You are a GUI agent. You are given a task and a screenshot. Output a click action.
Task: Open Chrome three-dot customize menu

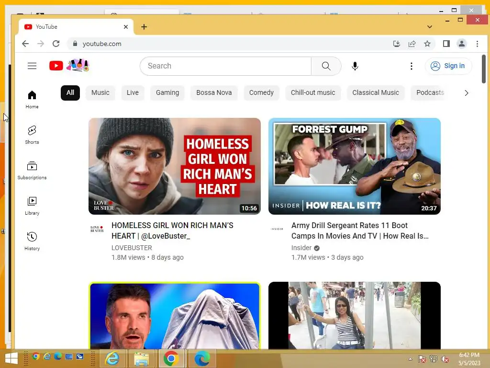(x=477, y=44)
